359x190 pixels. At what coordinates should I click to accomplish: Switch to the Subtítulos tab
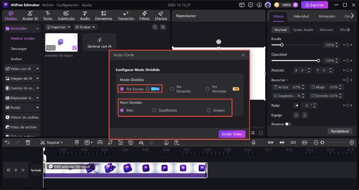(x=66, y=16)
